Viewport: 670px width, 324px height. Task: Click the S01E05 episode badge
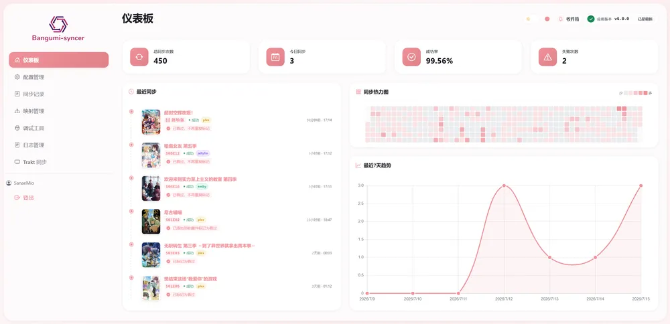(173, 287)
